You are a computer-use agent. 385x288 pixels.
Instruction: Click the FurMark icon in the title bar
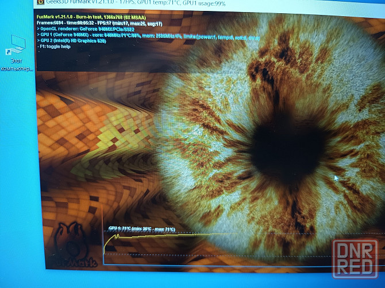coord(40,2)
